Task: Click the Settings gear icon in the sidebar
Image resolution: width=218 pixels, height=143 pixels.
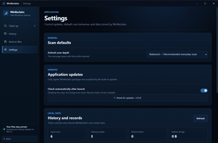Action: click(5, 50)
